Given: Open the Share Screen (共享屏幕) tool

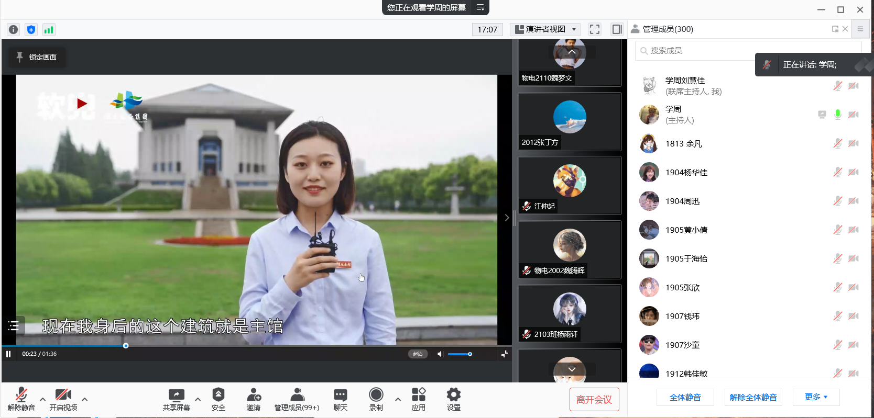Looking at the screenshot, I should click(x=176, y=400).
